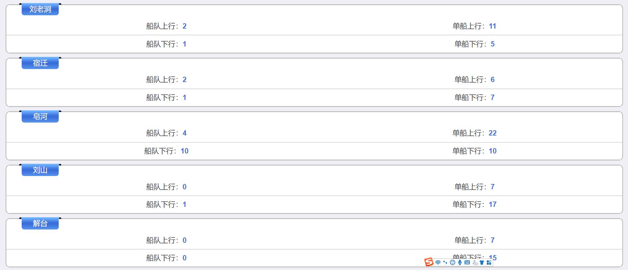
Task: Select the 宿迁 section label
Action: coord(40,63)
